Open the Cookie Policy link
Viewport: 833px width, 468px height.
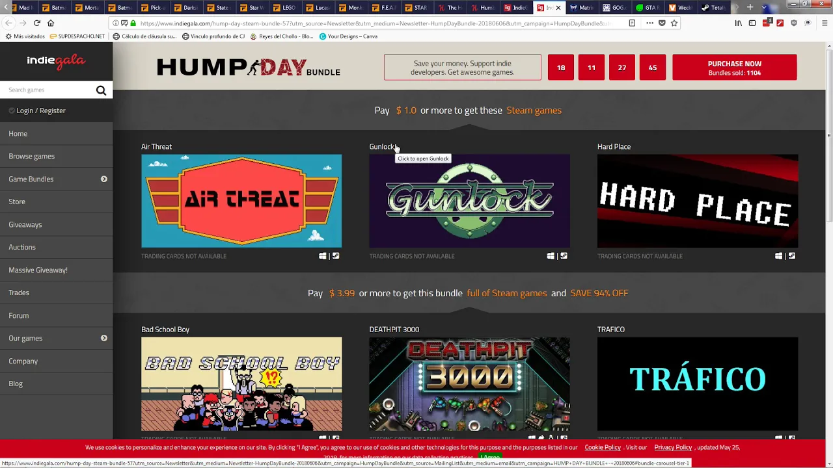603,447
